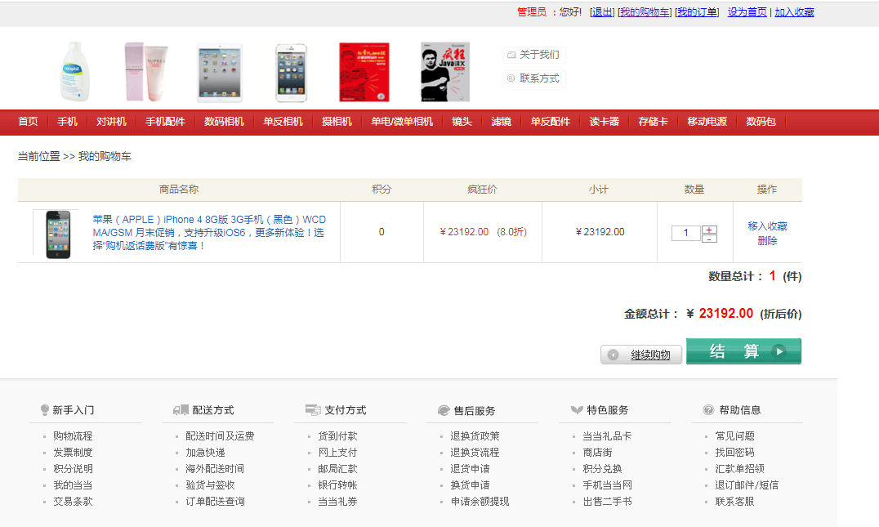Click 移入收藏 to move item to favorites
879x527 pixels.
767,226
